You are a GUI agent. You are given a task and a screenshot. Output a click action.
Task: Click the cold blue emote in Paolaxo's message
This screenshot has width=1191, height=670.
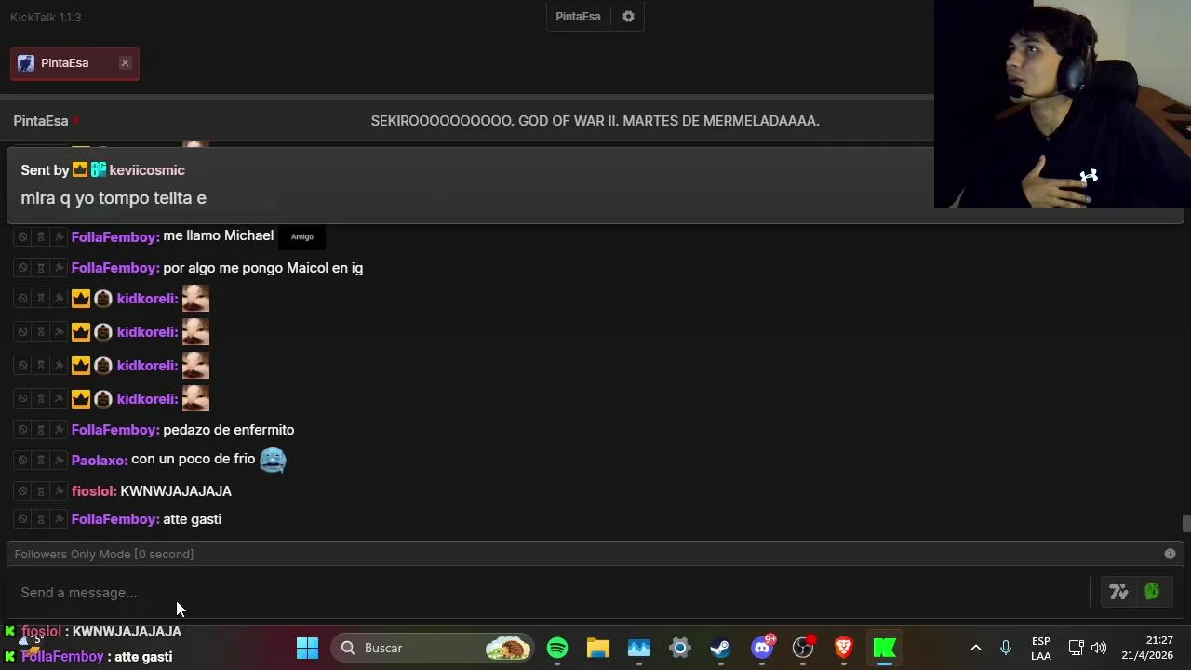tap(273, 460)
